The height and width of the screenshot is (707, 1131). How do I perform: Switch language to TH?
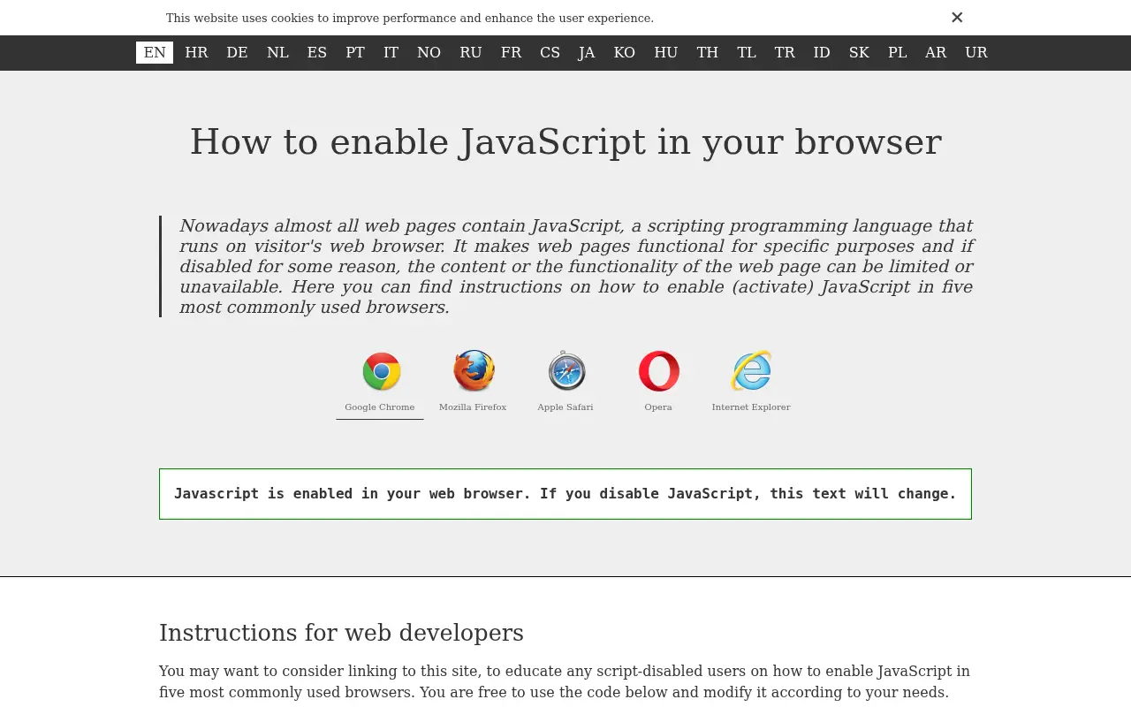coord(707,52)
